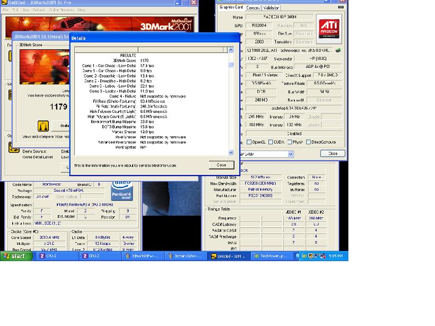
Task: Click the Driver Version field in GPU-Z
Action: pos(294,108)
